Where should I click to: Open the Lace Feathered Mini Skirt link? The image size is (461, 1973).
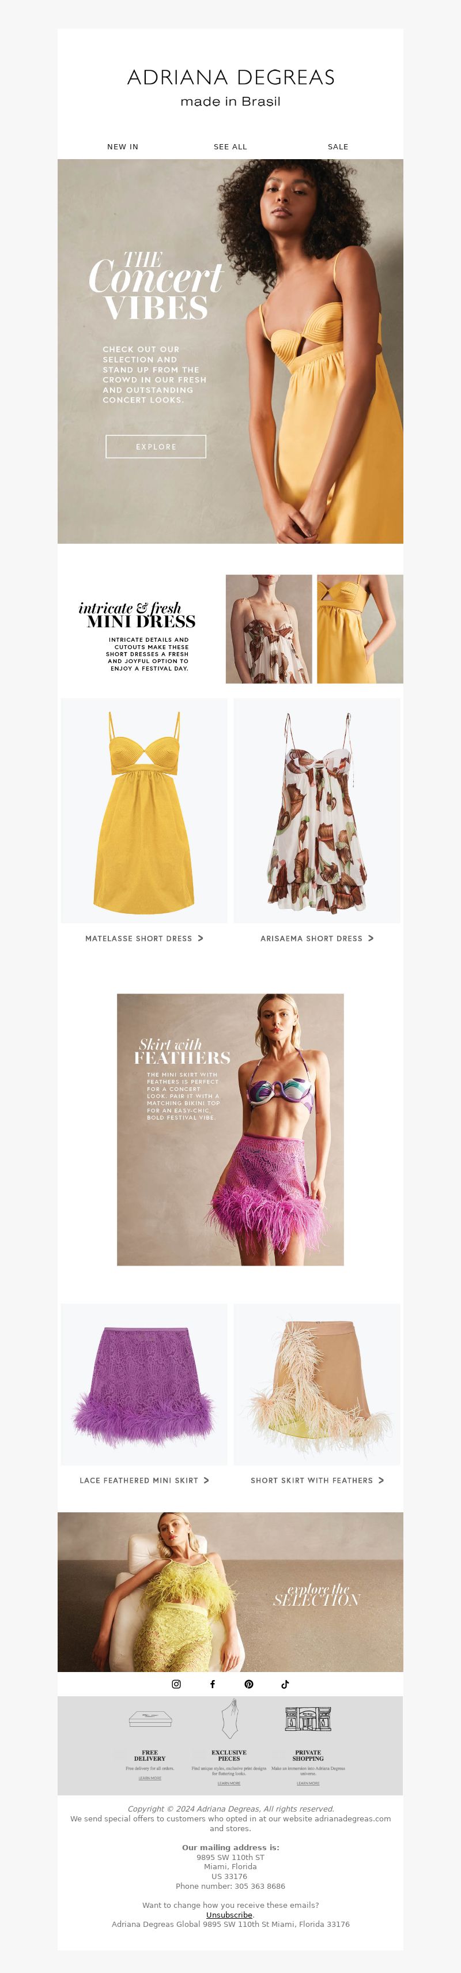pyautogui.click(x=144, y=1481)
